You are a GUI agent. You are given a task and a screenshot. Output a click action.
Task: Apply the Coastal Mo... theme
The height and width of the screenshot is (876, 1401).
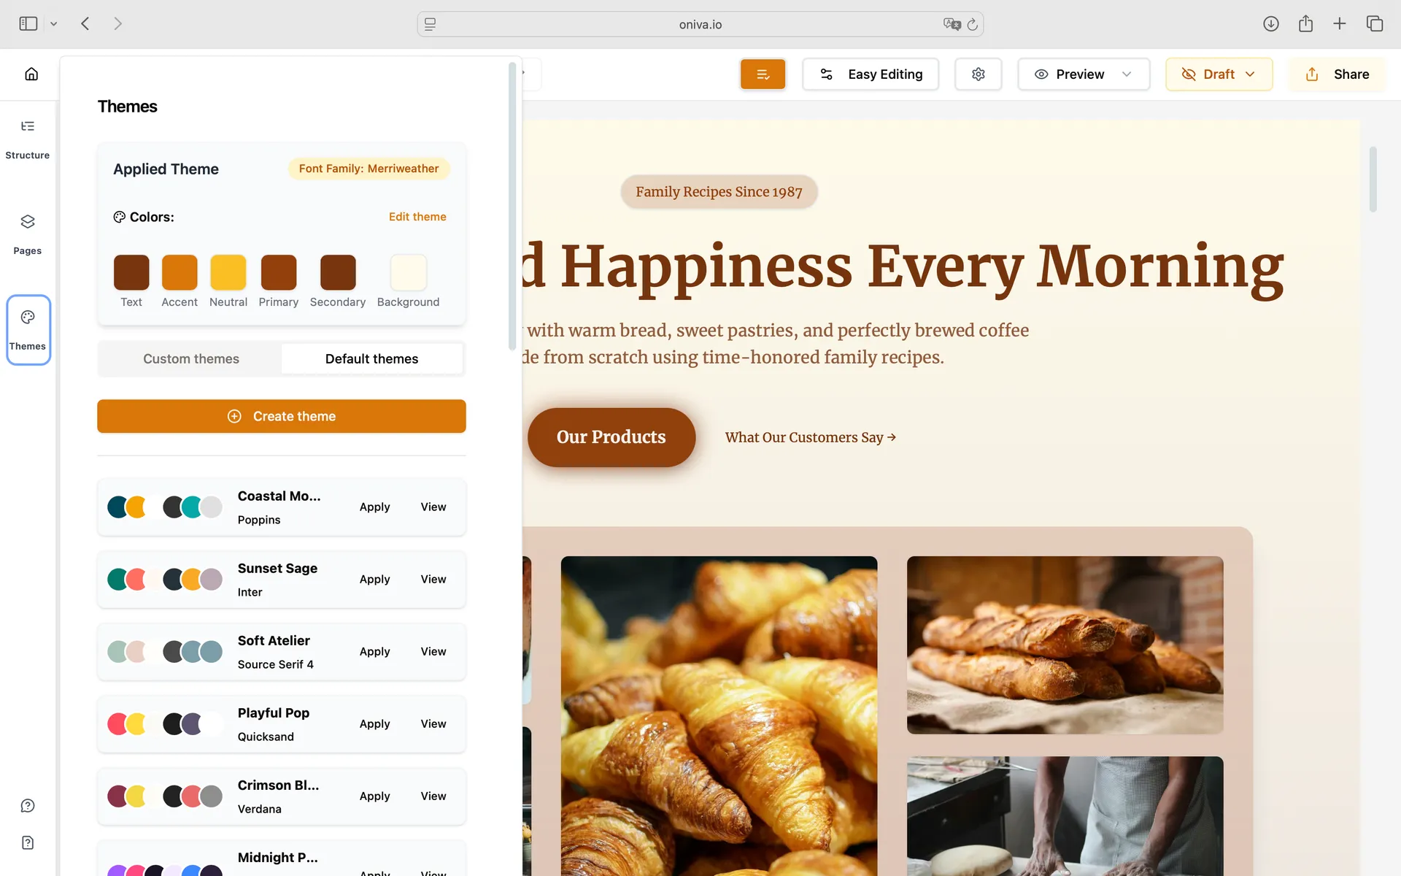pos(375,507)
